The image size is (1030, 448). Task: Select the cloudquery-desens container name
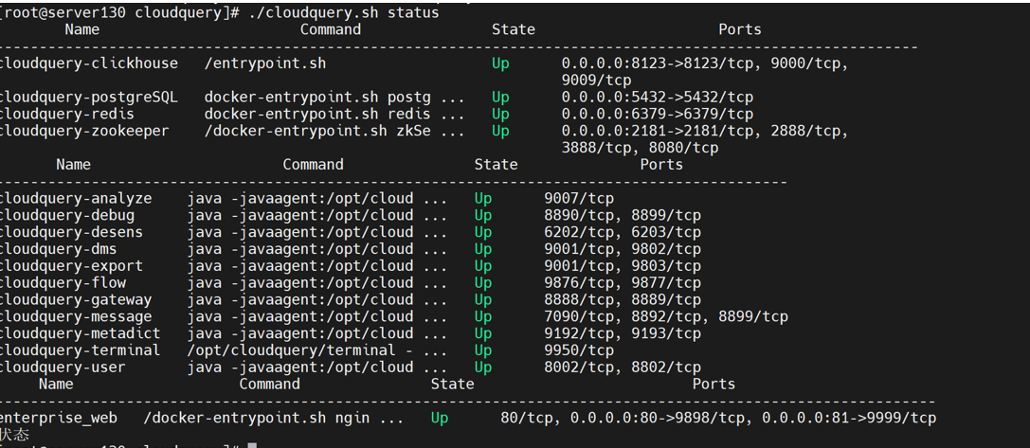pos(71,233)
